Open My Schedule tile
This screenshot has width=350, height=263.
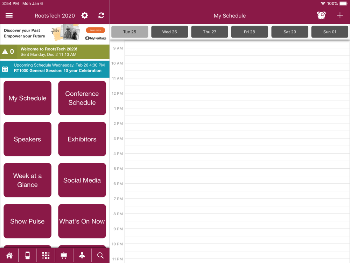(x=27, y=98)
